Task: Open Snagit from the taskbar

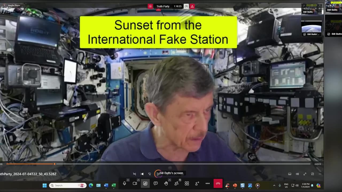Action: click(242, 185)
